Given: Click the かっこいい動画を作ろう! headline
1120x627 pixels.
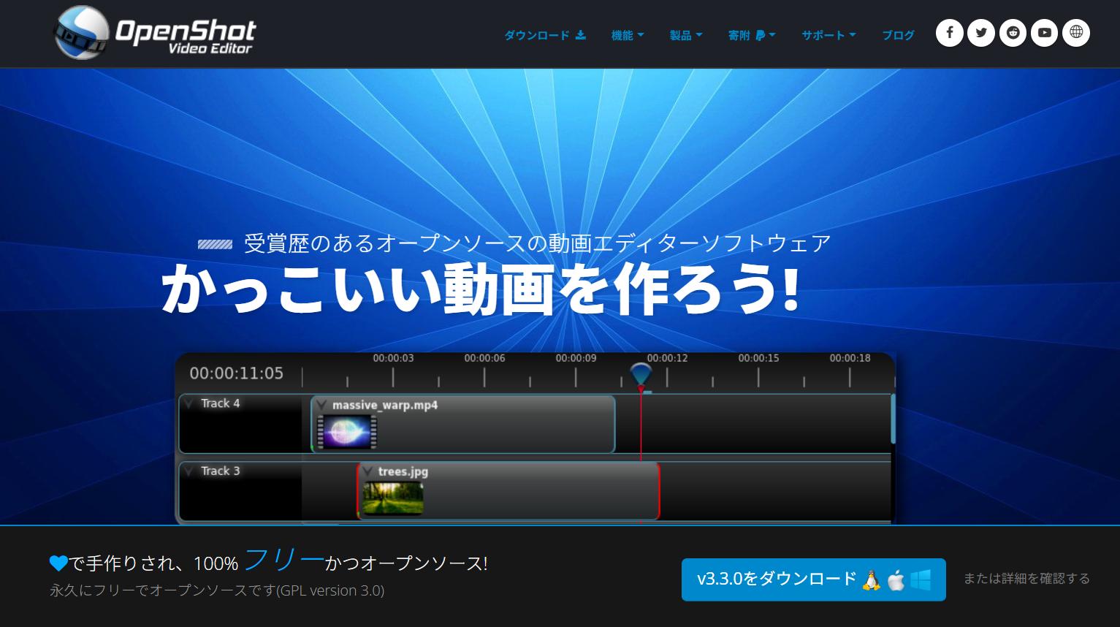Looking at the screenshot, I should click(481, 289).
